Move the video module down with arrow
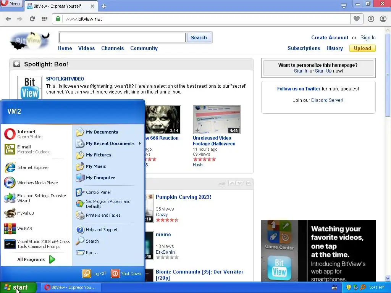This screenshot has width=391, height=293. 240,183
